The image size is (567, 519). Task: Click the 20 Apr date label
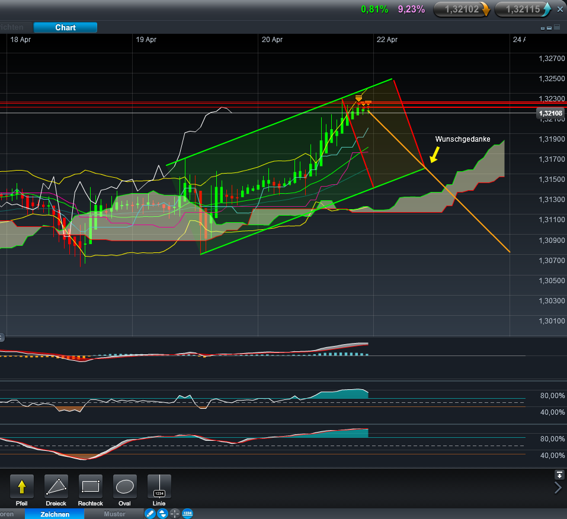(272, 40)
